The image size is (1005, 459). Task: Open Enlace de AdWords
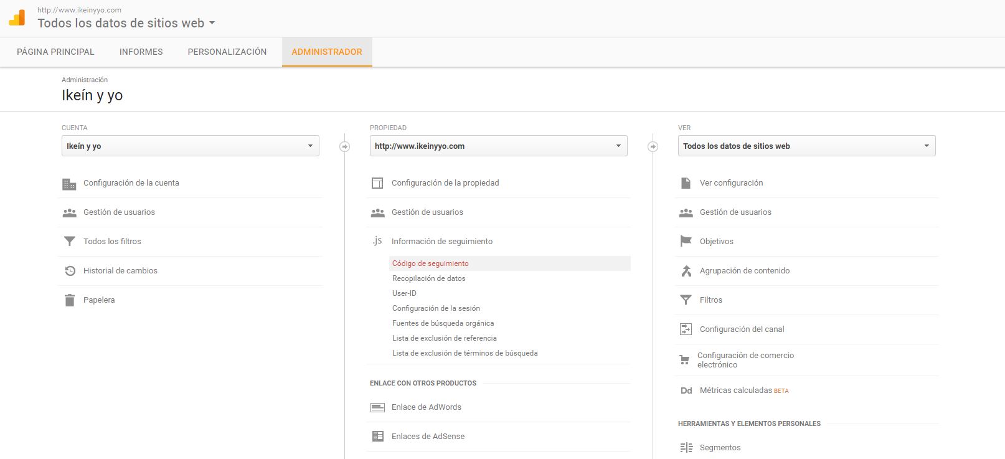pos(427,407)
